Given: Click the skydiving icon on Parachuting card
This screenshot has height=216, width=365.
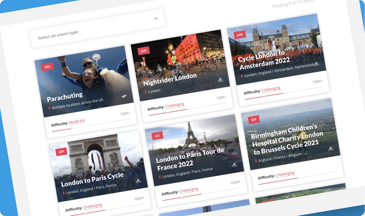Looking at the screenshot, I should pyautogui.click(x=124, y=96).
